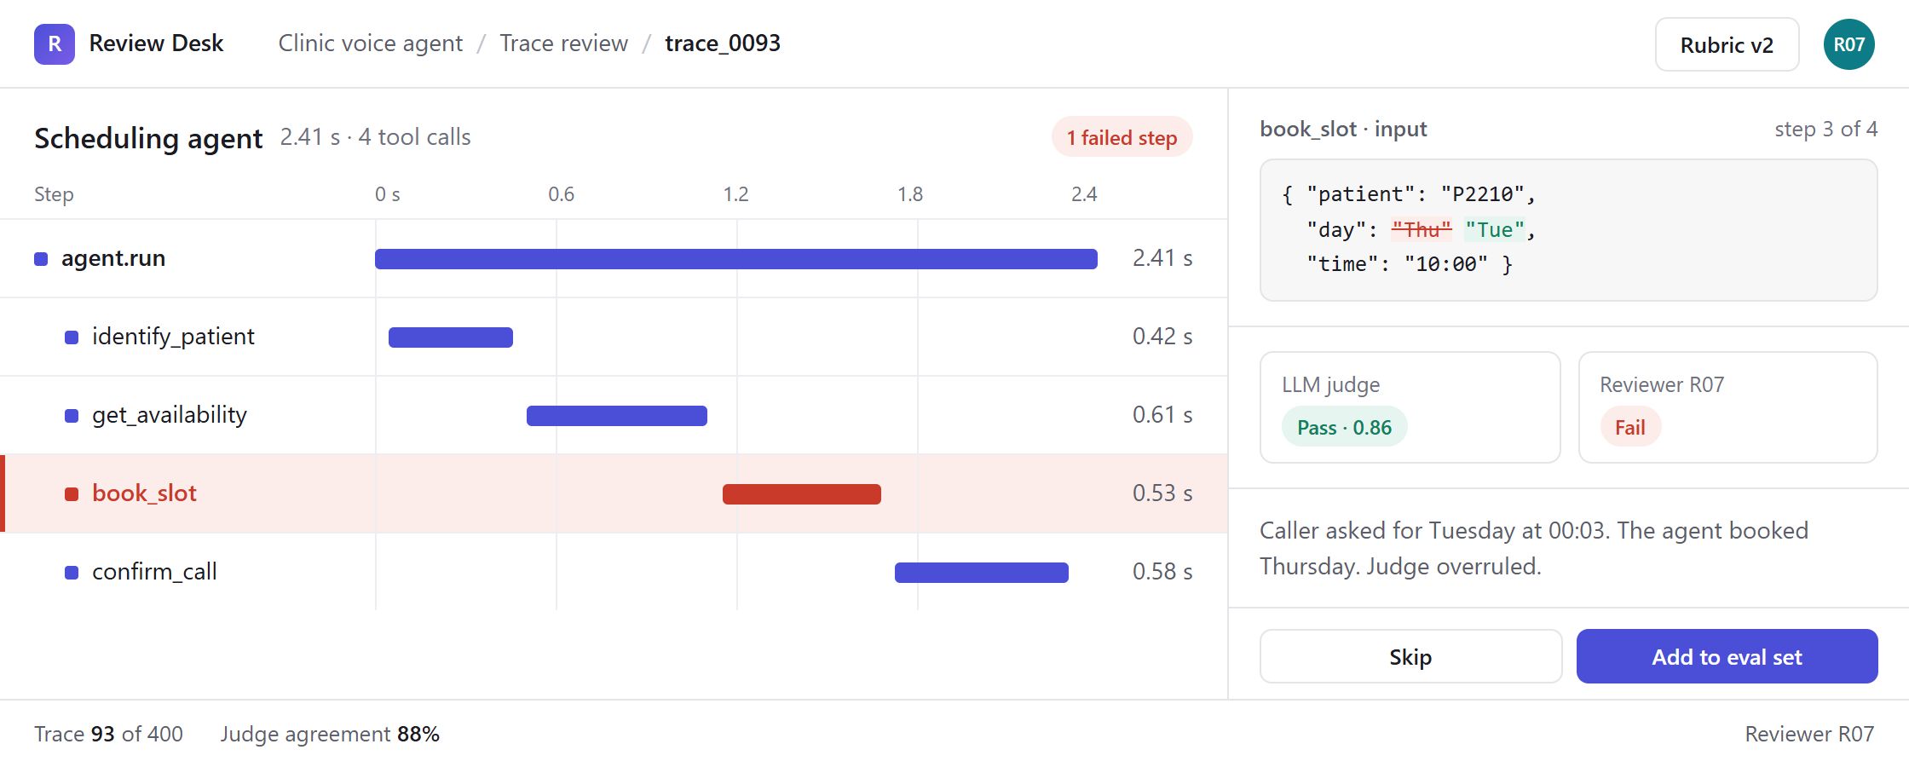
Task: Click the blue square beside confirm_call
Action: click(x=72, y=573)
